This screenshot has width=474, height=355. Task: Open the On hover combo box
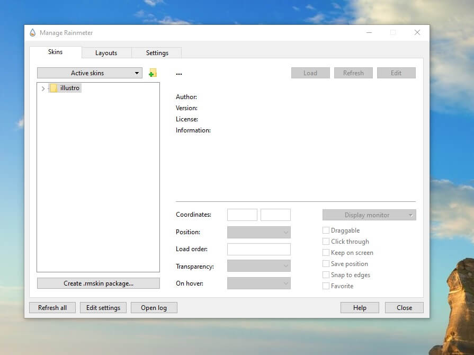[259, 283]
